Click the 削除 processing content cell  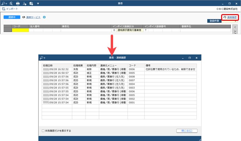(92, 69)
